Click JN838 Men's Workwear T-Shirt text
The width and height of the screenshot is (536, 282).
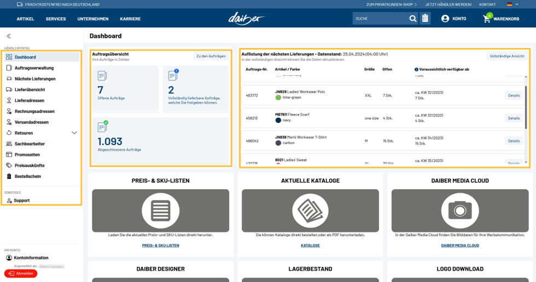click(x=301, y=137)
